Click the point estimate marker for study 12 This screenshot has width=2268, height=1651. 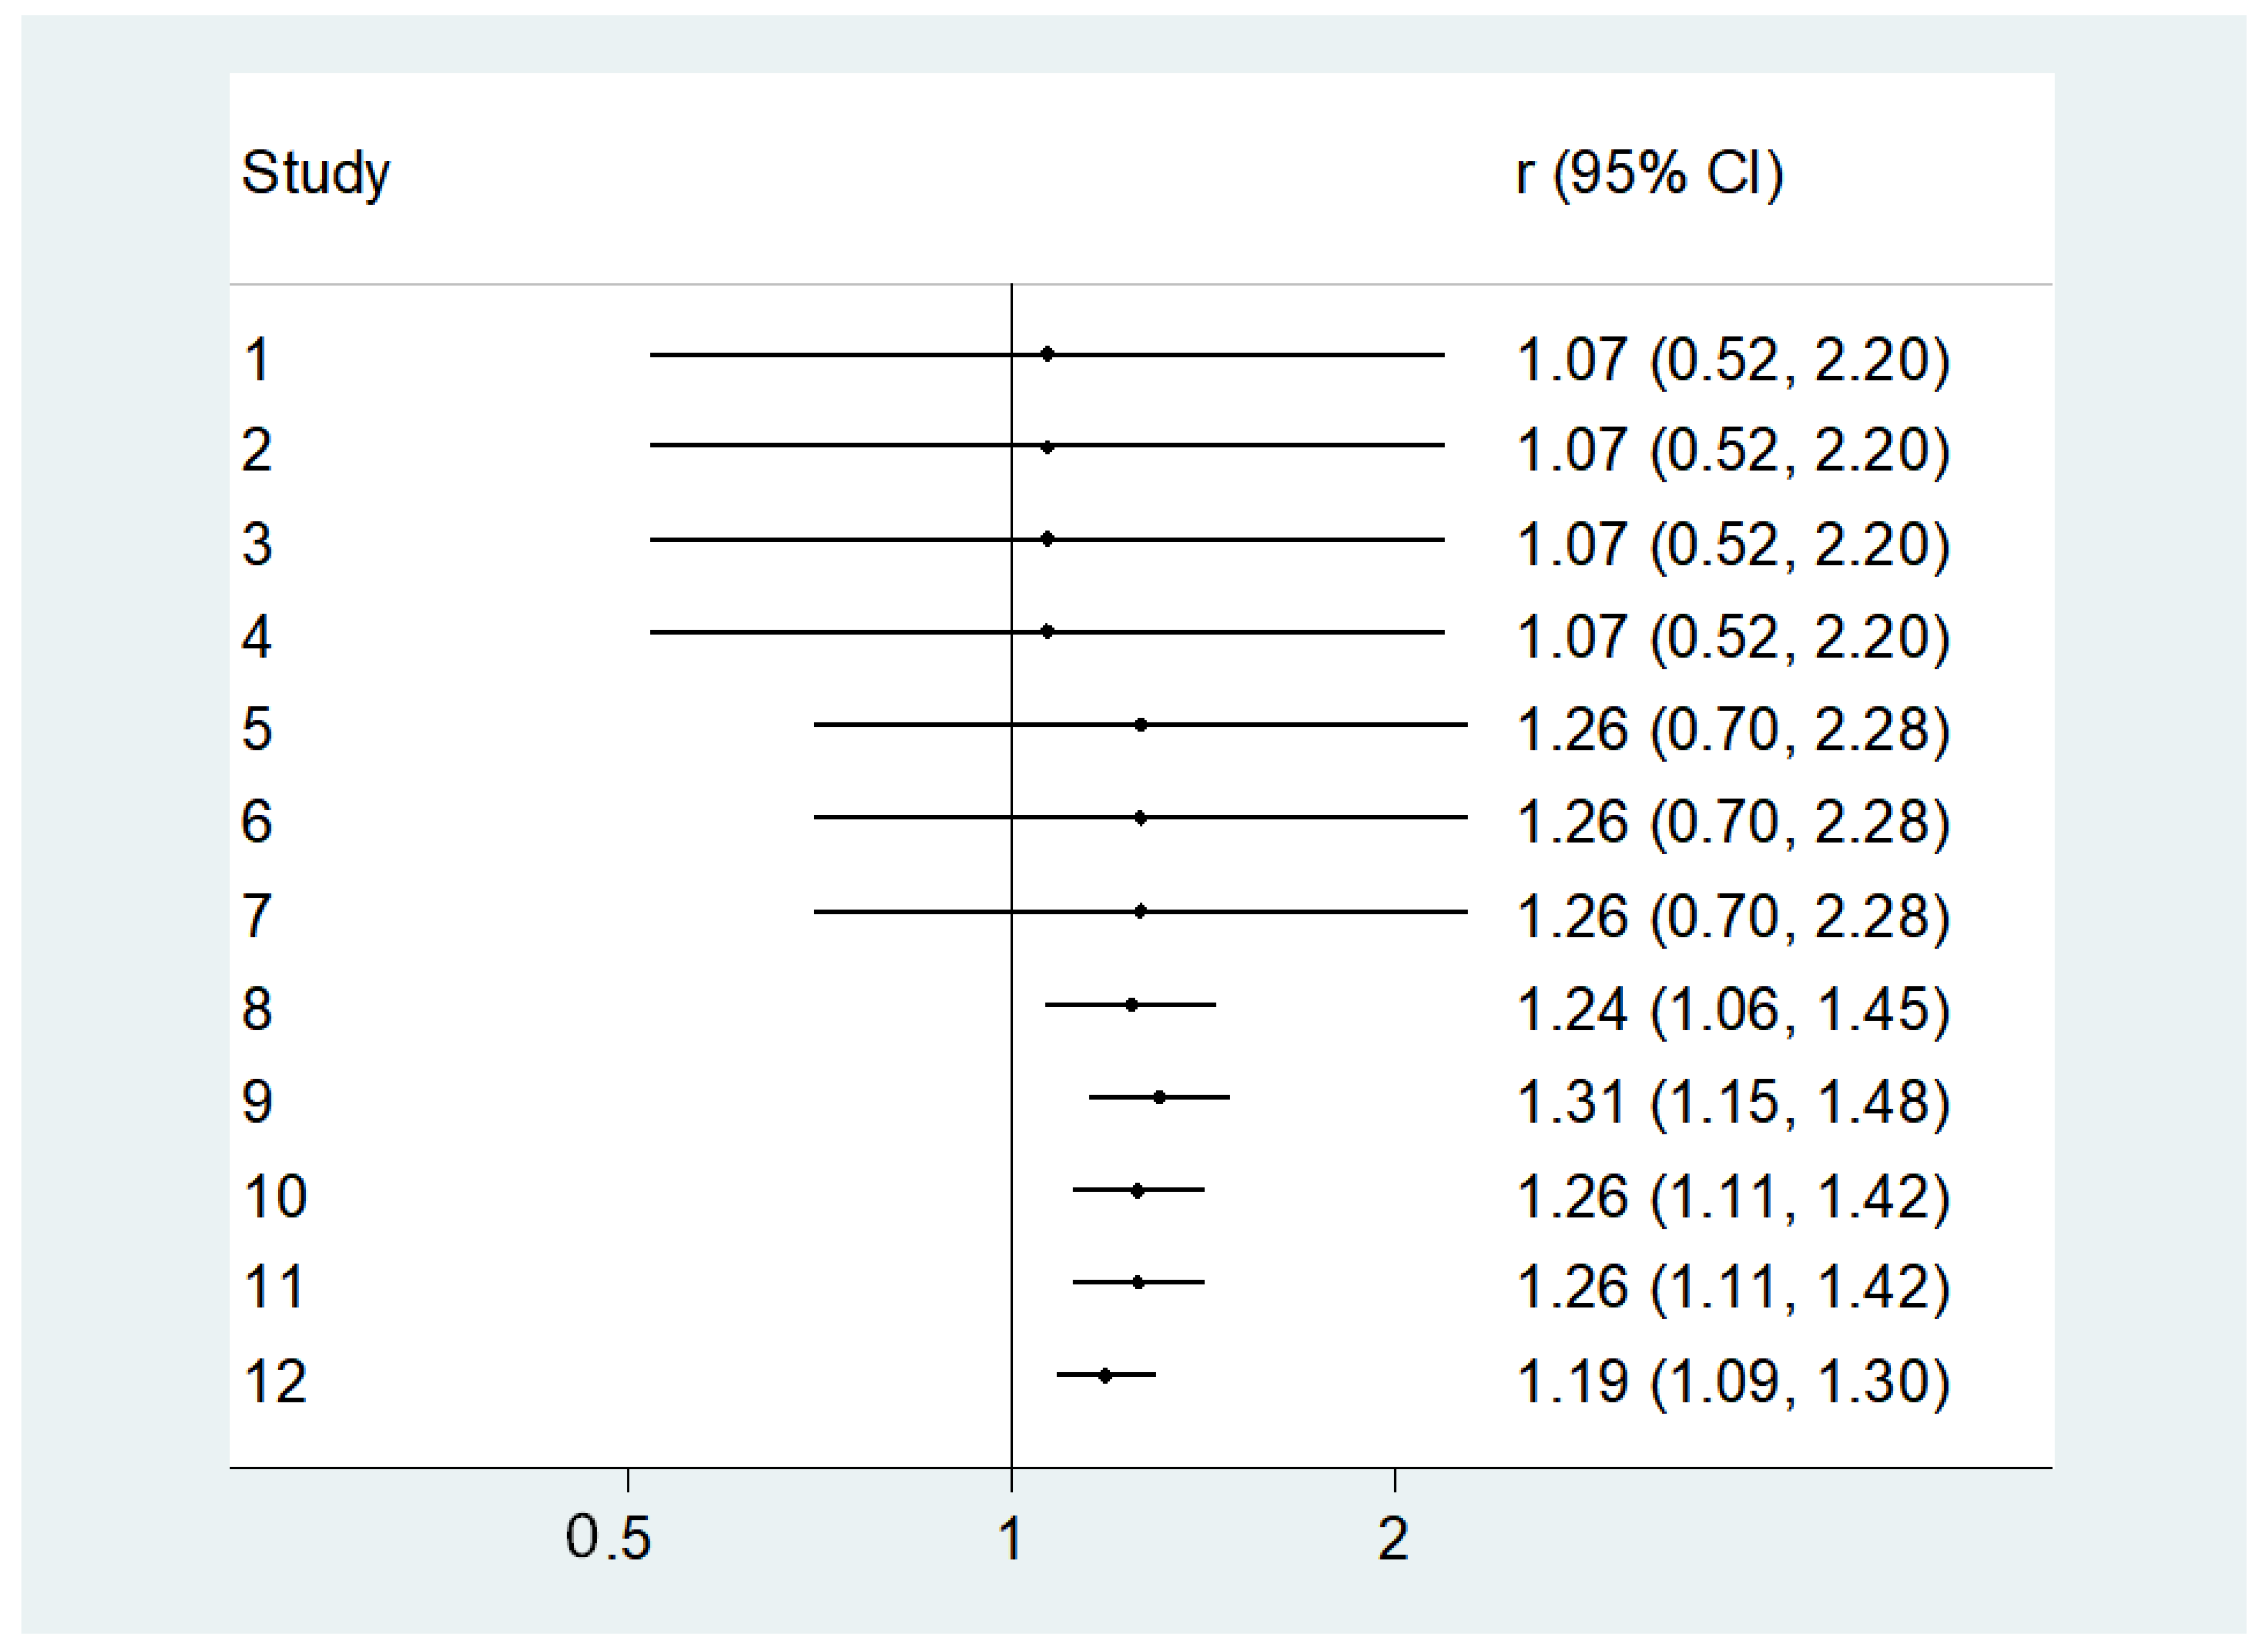pyautogui.click(x=1105, y=1376)
